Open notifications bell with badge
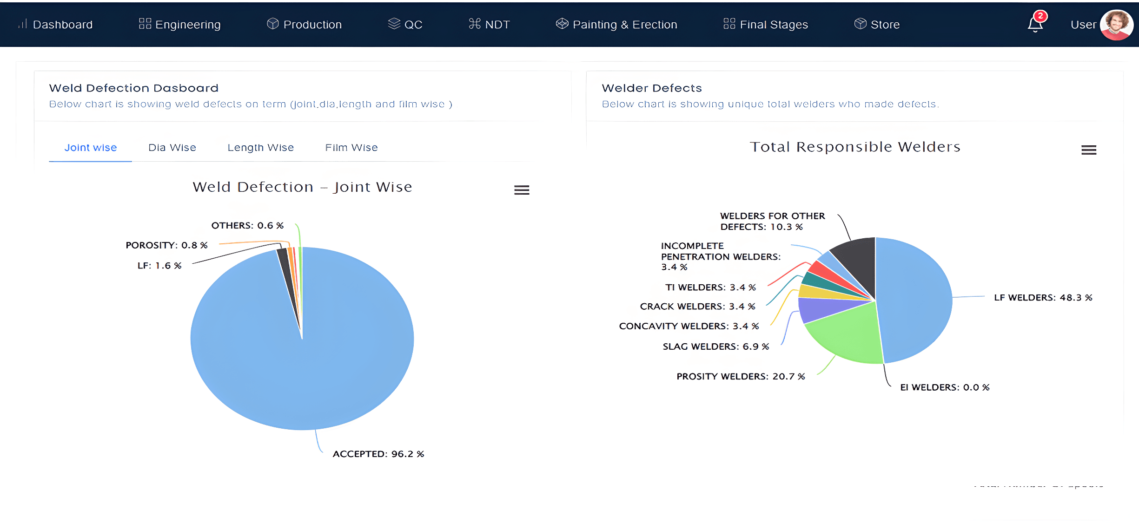Screen dimensions: 1139x523 (x=1037, y=21)
